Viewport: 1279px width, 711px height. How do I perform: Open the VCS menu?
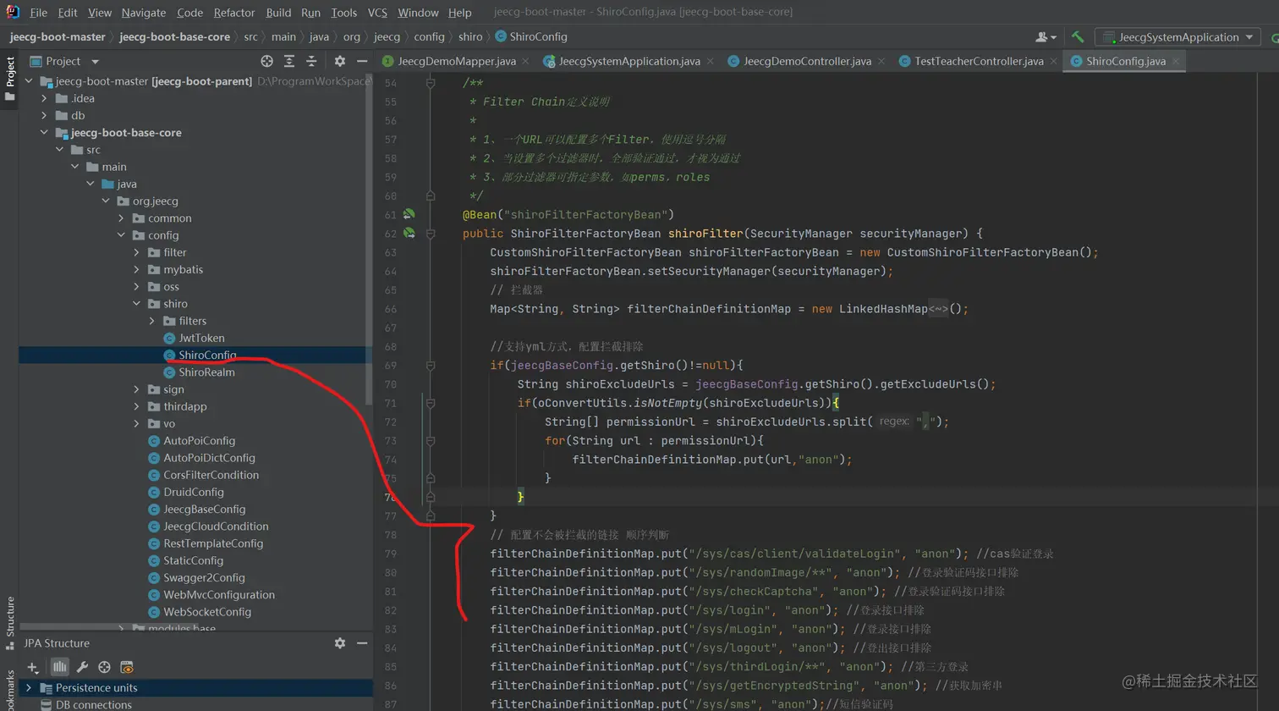pyautogui.click(x=377, y=13)
